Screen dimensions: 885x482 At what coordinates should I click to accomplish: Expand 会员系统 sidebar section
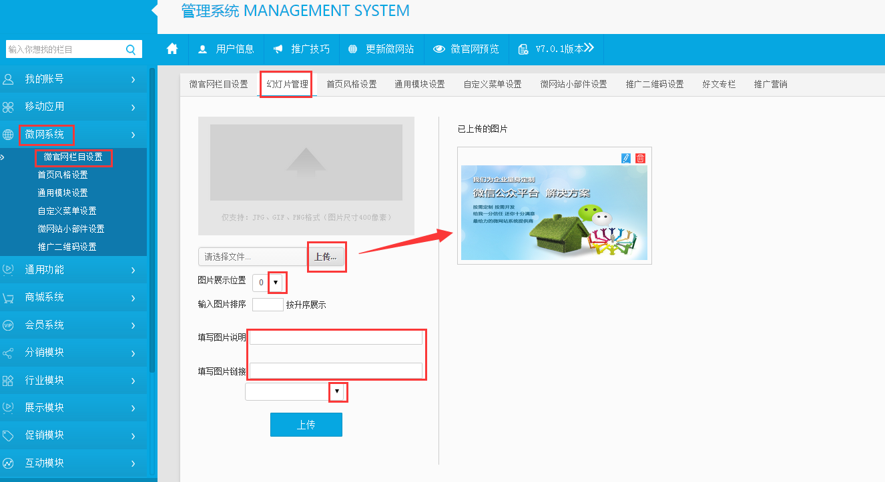tap(73, 325)
